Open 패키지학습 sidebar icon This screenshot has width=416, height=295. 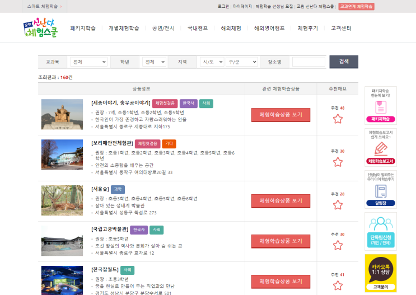[381, 105]
